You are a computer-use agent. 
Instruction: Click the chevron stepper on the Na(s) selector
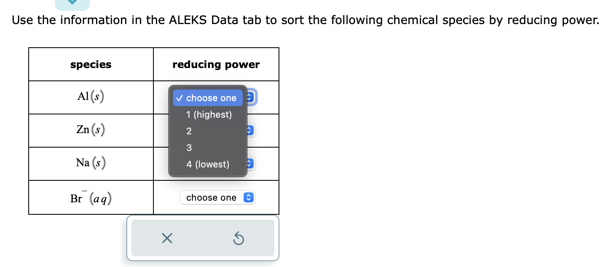249,163
